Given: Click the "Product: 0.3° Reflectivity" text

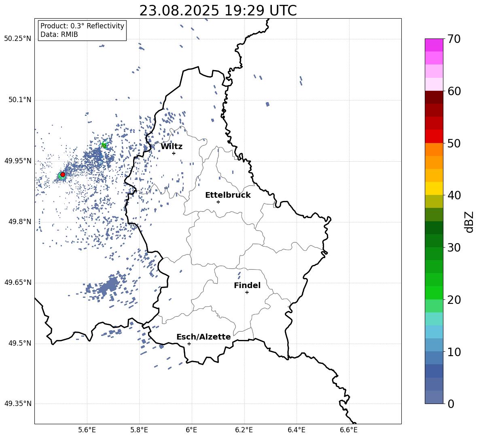Looking at the screenshot, I should (82, 26).
